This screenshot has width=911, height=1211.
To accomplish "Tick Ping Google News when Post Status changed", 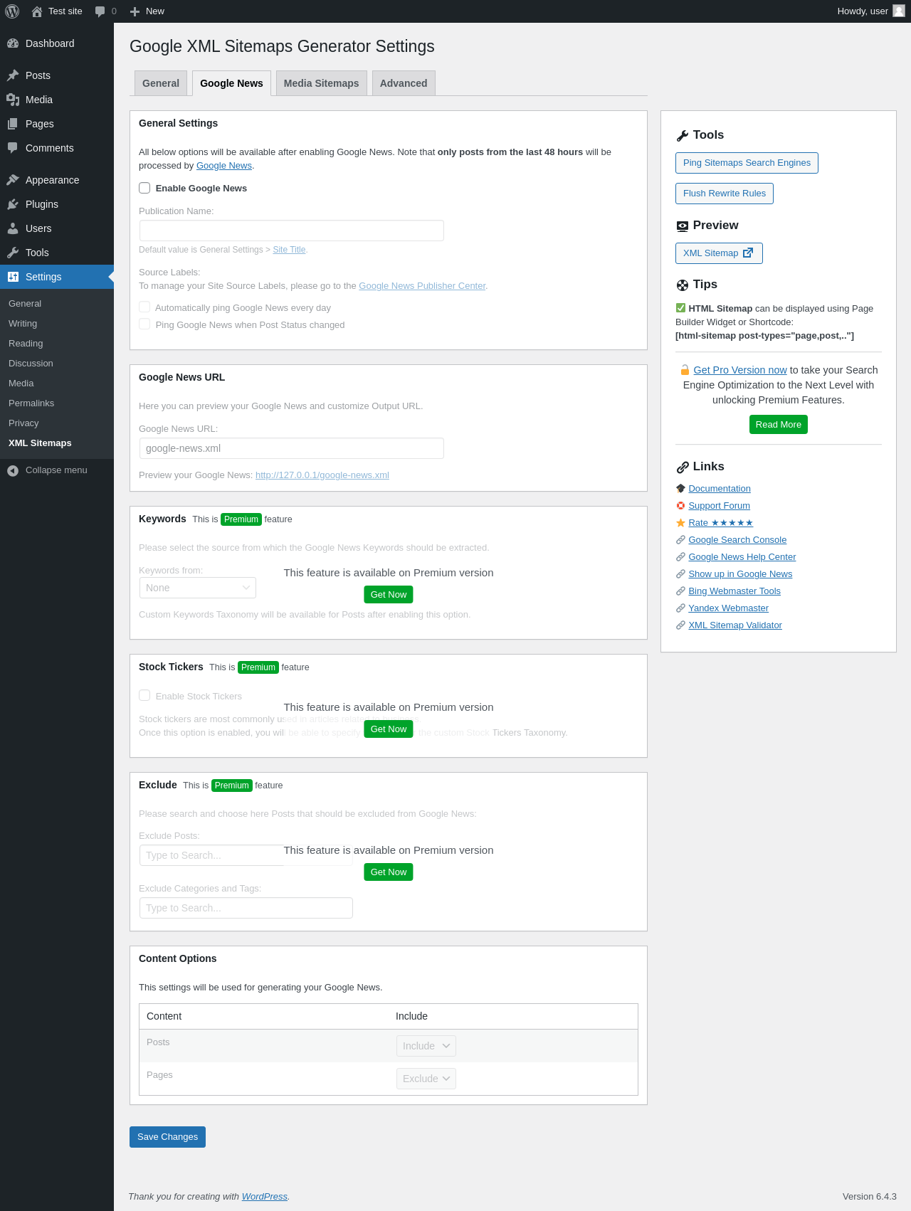I will click(x=144, y=324).
